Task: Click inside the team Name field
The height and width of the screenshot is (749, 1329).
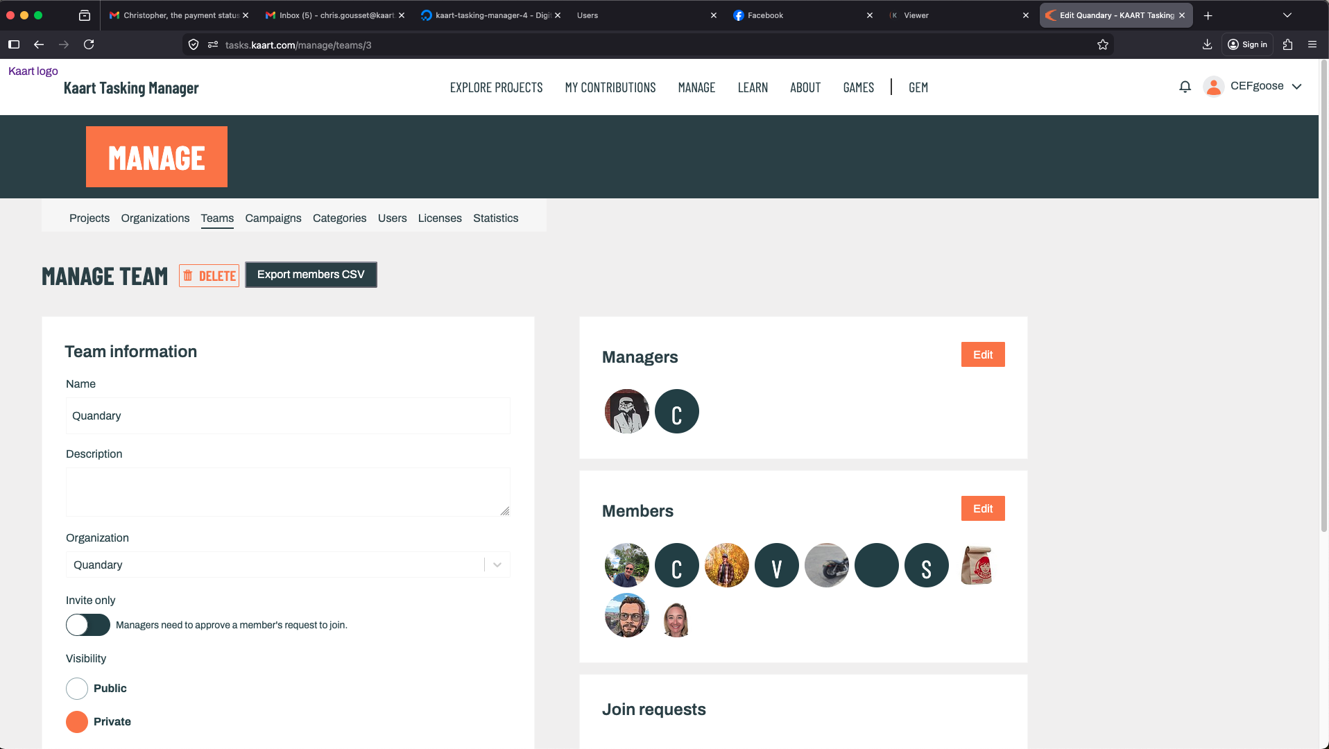Action: coord(287,415)
